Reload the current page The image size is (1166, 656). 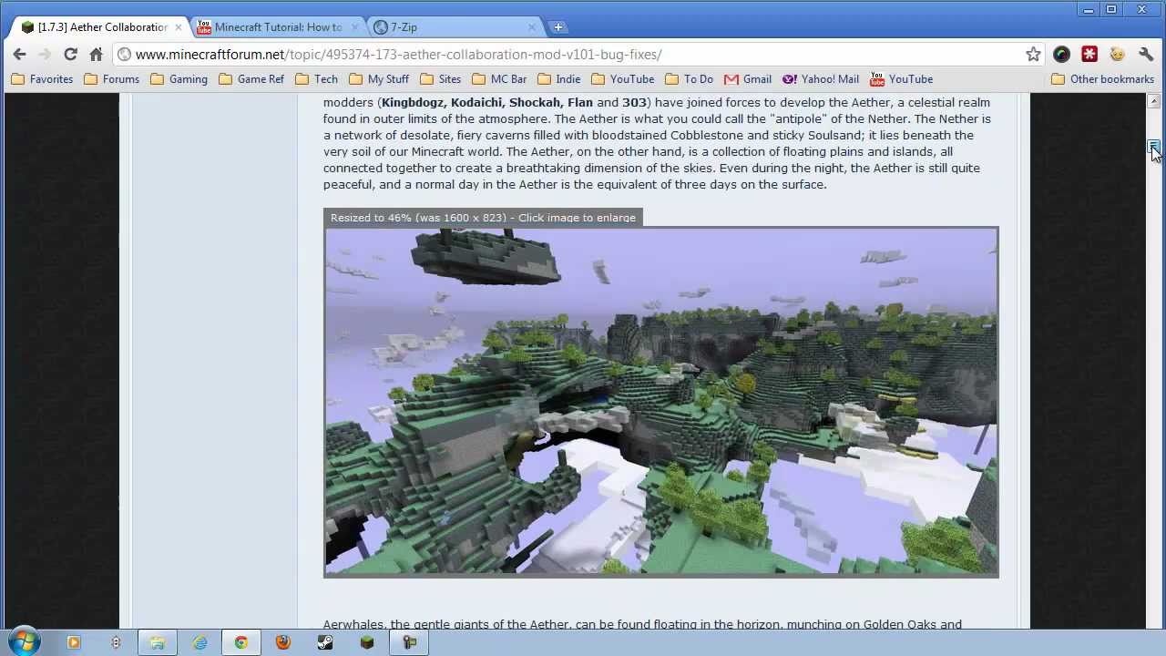point(70,55)
